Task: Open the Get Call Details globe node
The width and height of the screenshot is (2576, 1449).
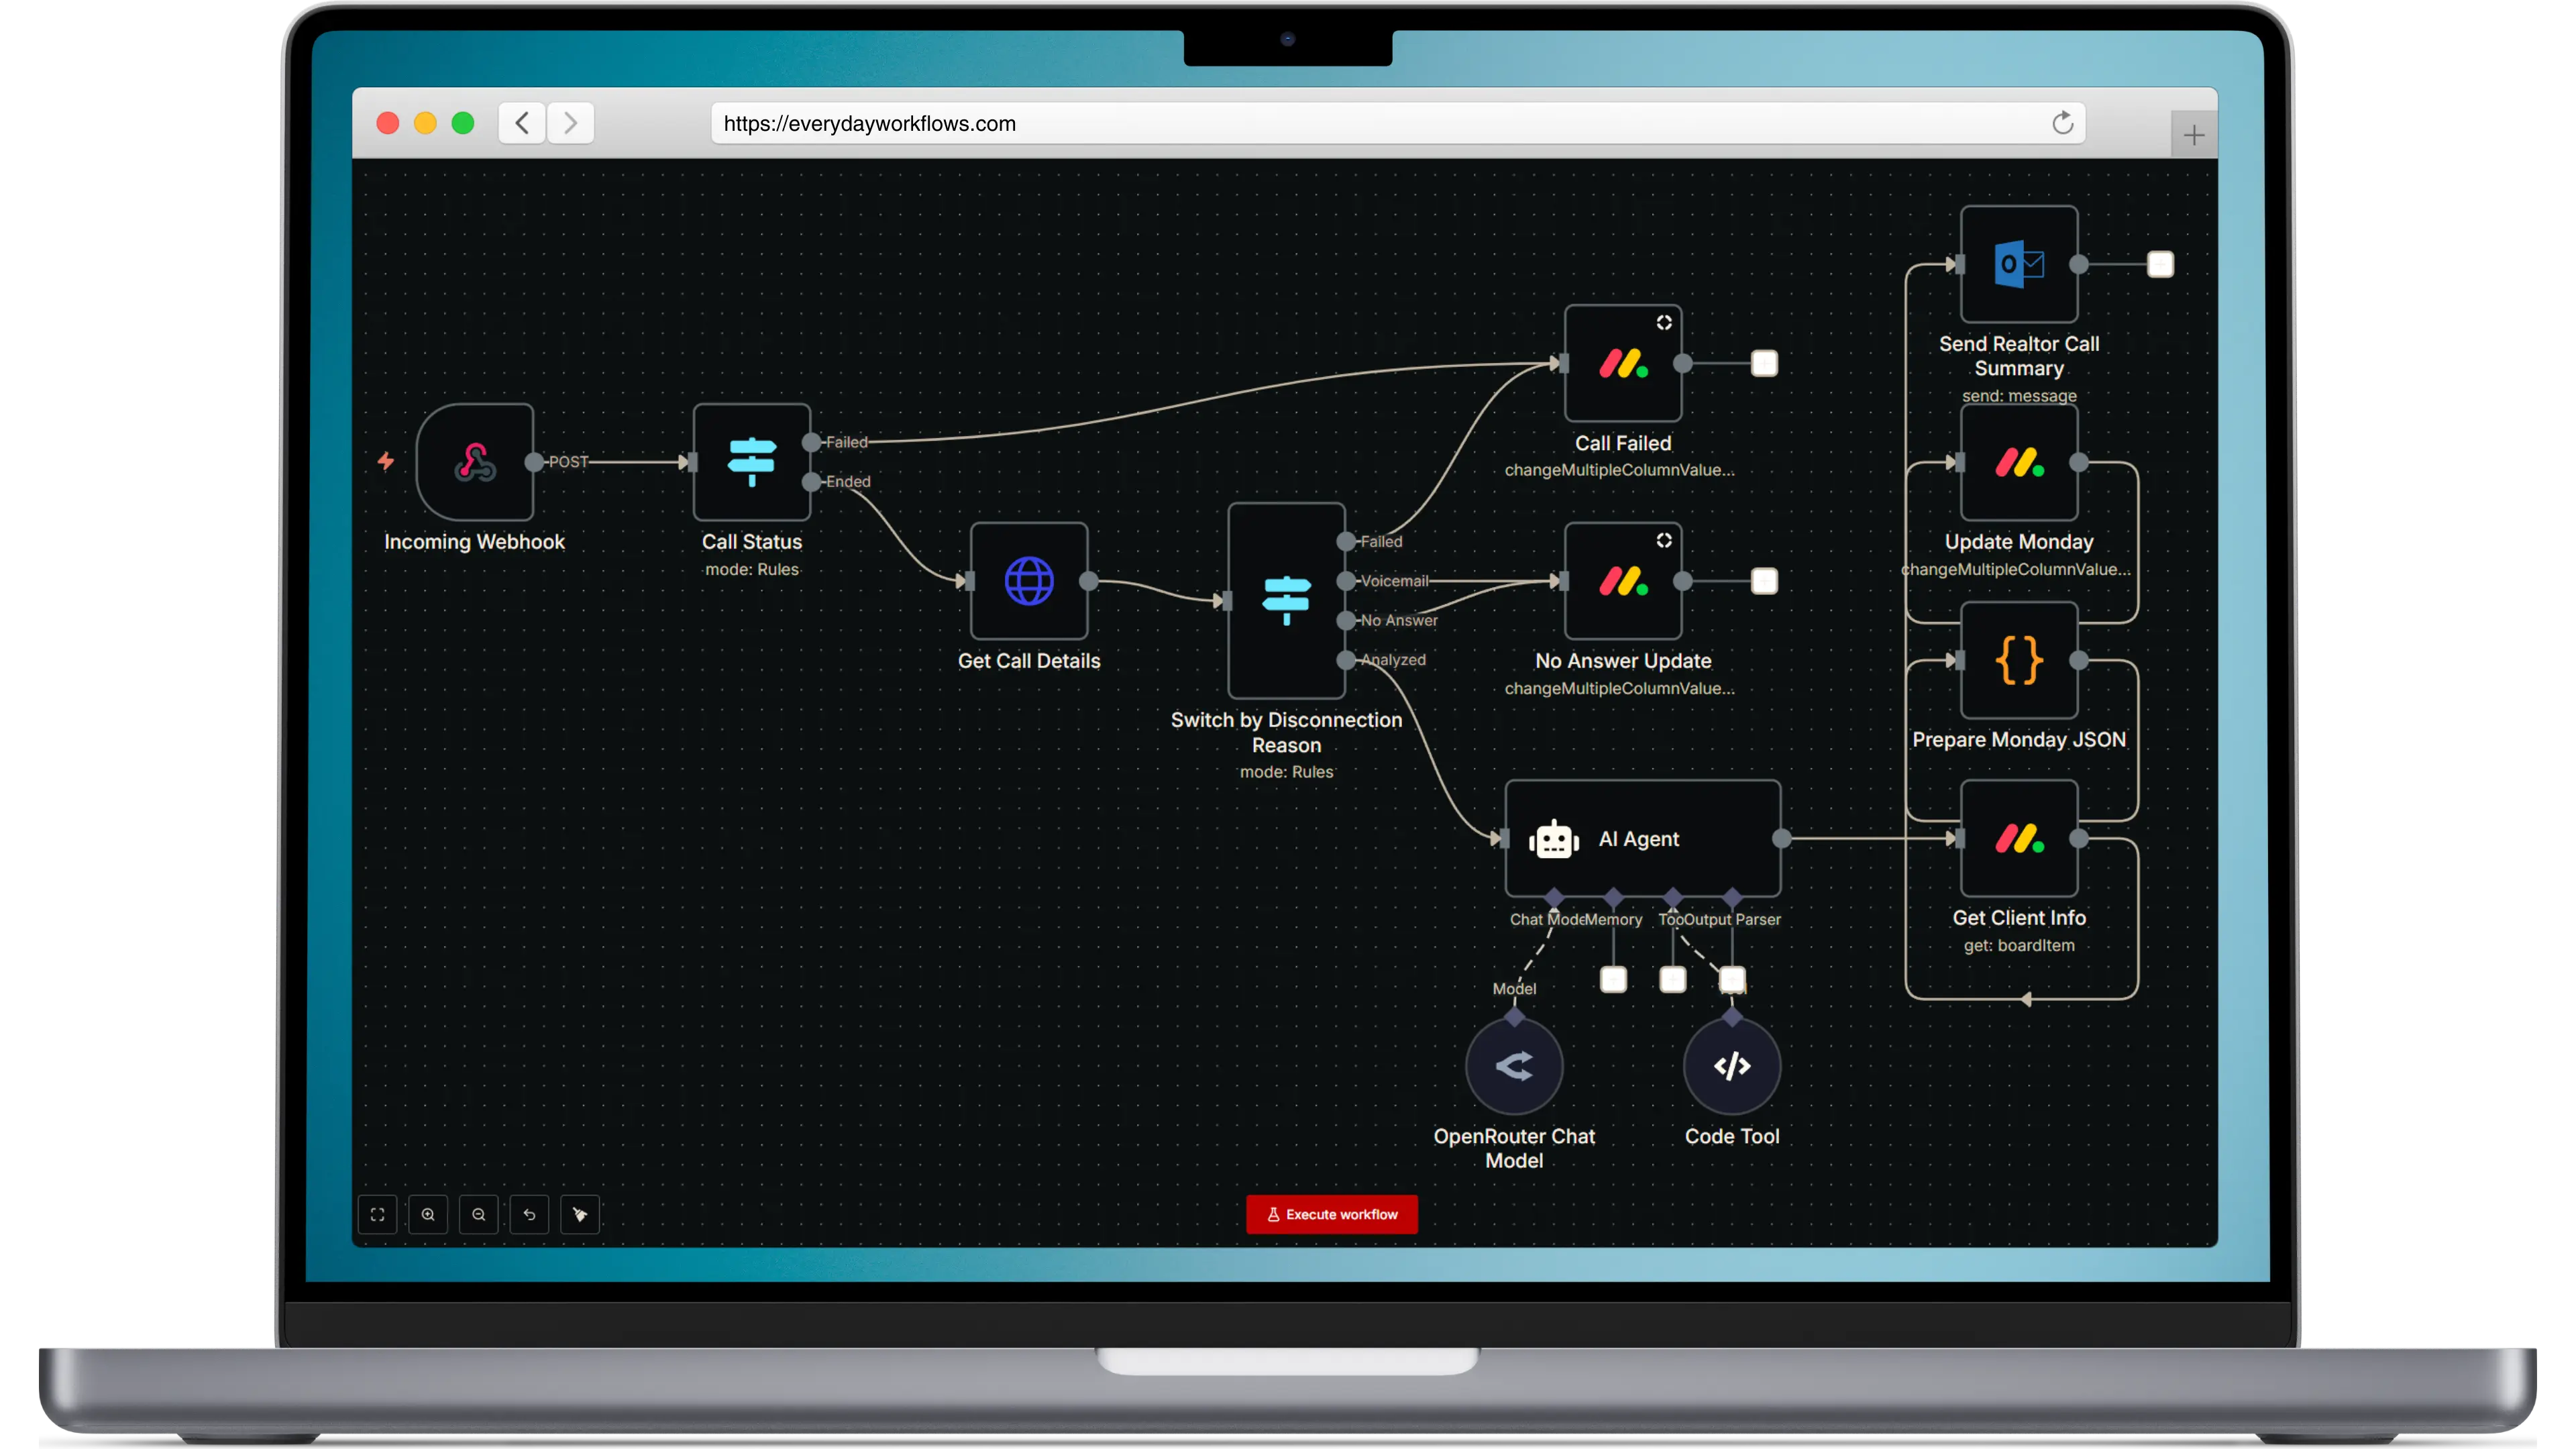Action: point(1029,581)
